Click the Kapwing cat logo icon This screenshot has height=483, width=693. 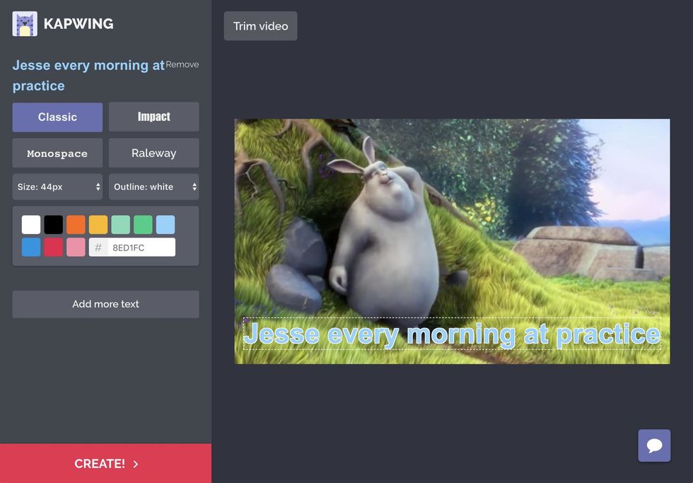point(25,24)
